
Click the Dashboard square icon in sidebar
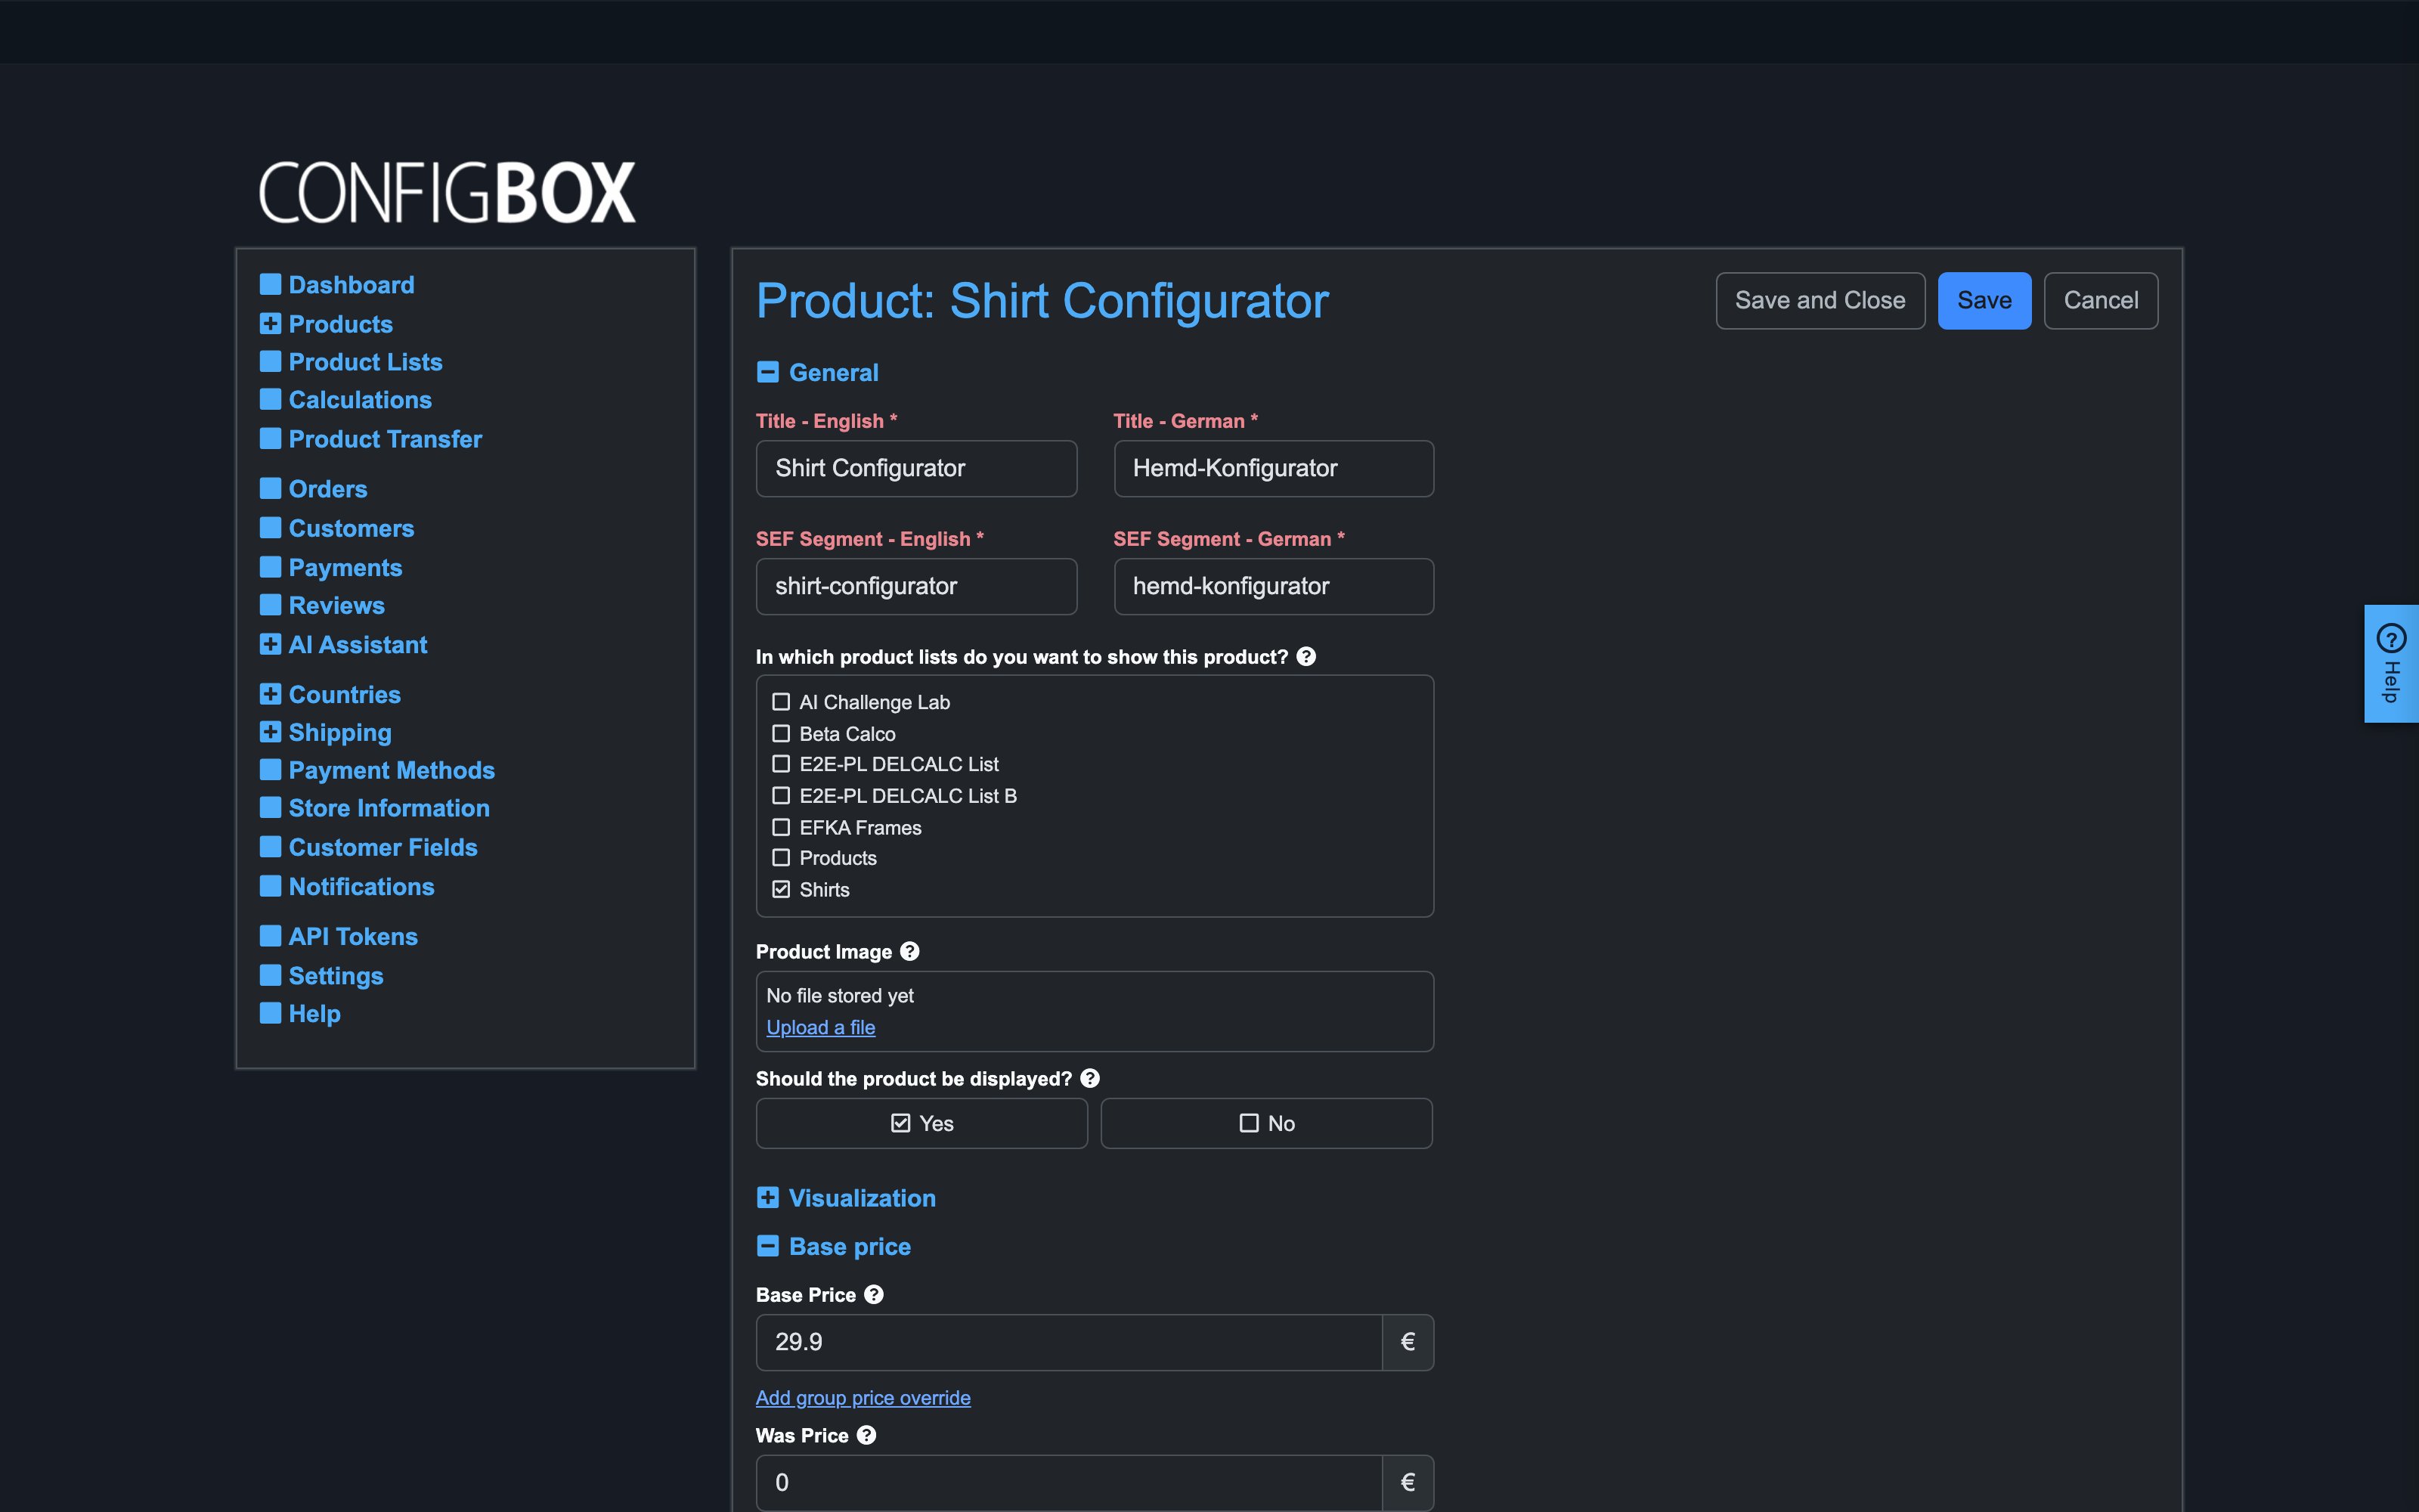pos(270,284)
